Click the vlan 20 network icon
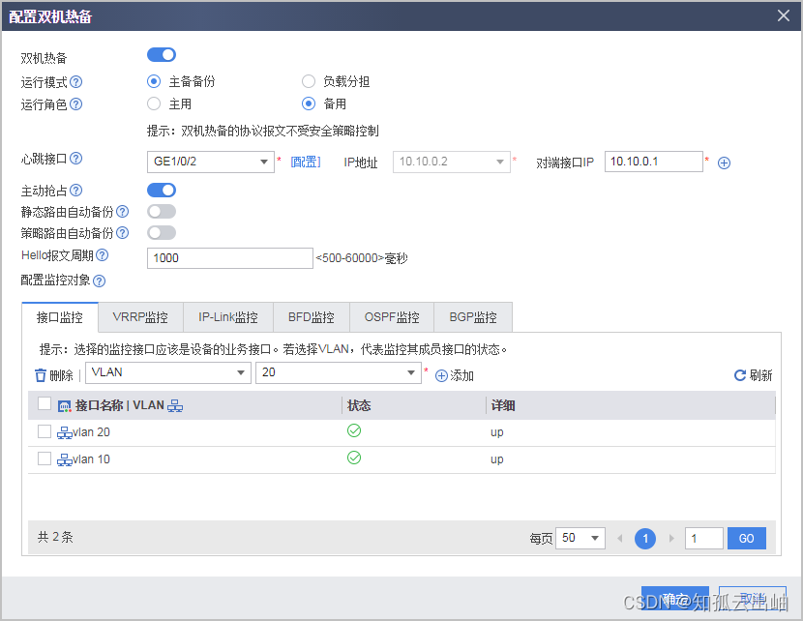Viewport: 803px width, 621px height. (65, 432)
